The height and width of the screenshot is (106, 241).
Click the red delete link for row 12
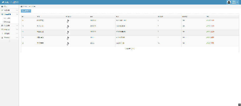point(212,43)
